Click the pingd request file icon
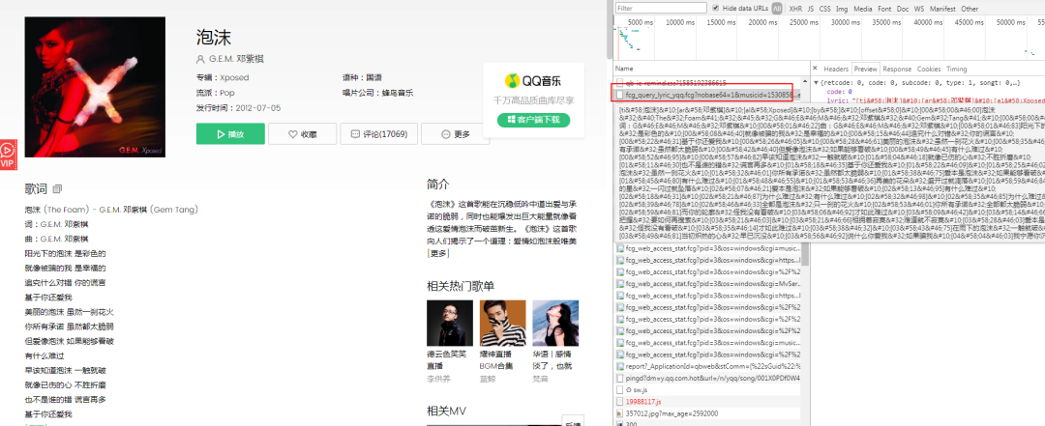The image size is (1045, 426). click(620, 378)
